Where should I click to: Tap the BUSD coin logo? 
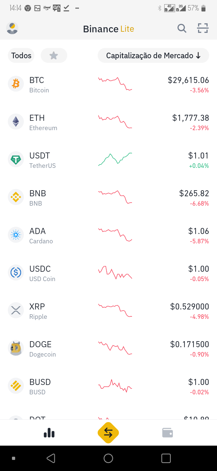pos(16,386)
